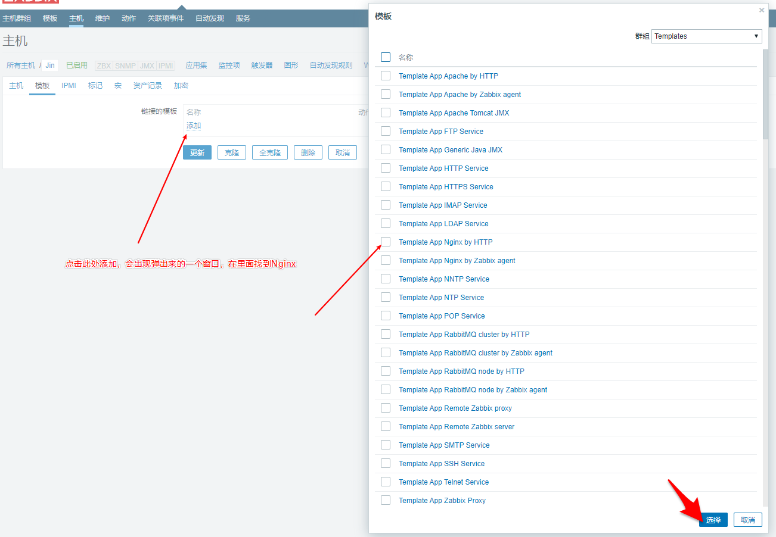Viewport: 776px width, 537px height.
Task: Check the Template App NNTP Service box
Action: [386, 279]
